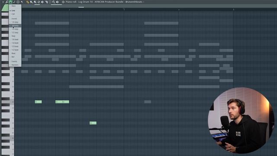277x156 pixels.
Task: Select the Delete tool with slashed circle
Action: pos(39,2)
